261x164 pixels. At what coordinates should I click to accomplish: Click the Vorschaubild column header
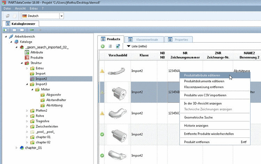point(118,55)
